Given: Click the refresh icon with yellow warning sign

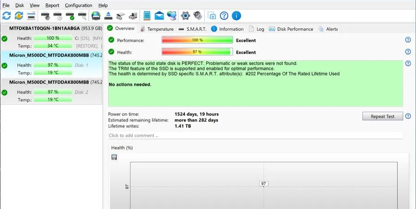Looking at the screenshot, I should tap(19, 16).
